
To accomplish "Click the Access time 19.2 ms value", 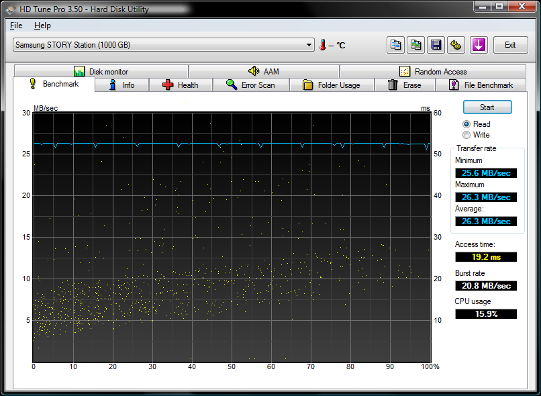I will pos(486,257).
